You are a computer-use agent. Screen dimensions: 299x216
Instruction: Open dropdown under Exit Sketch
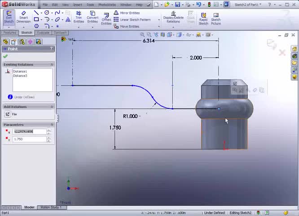click(x=9, y=27)
